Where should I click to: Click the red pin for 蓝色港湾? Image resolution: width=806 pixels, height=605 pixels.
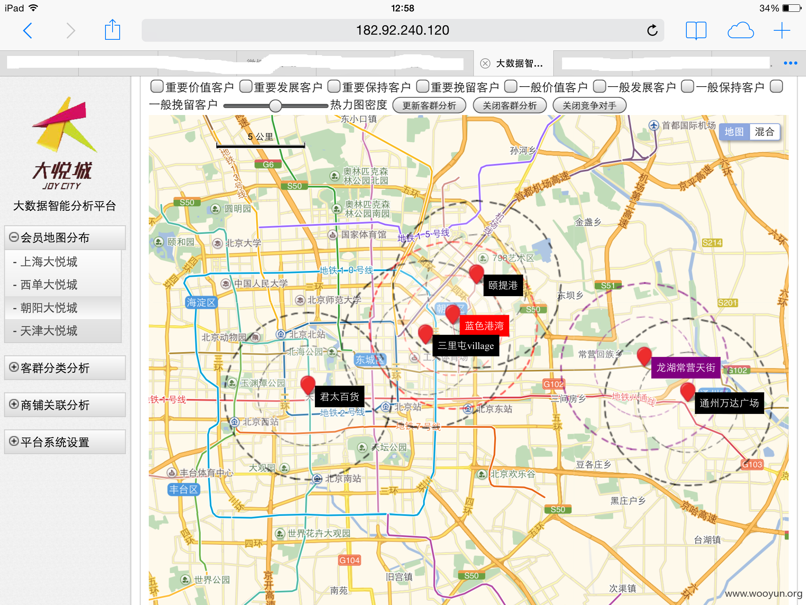(453, 314)
